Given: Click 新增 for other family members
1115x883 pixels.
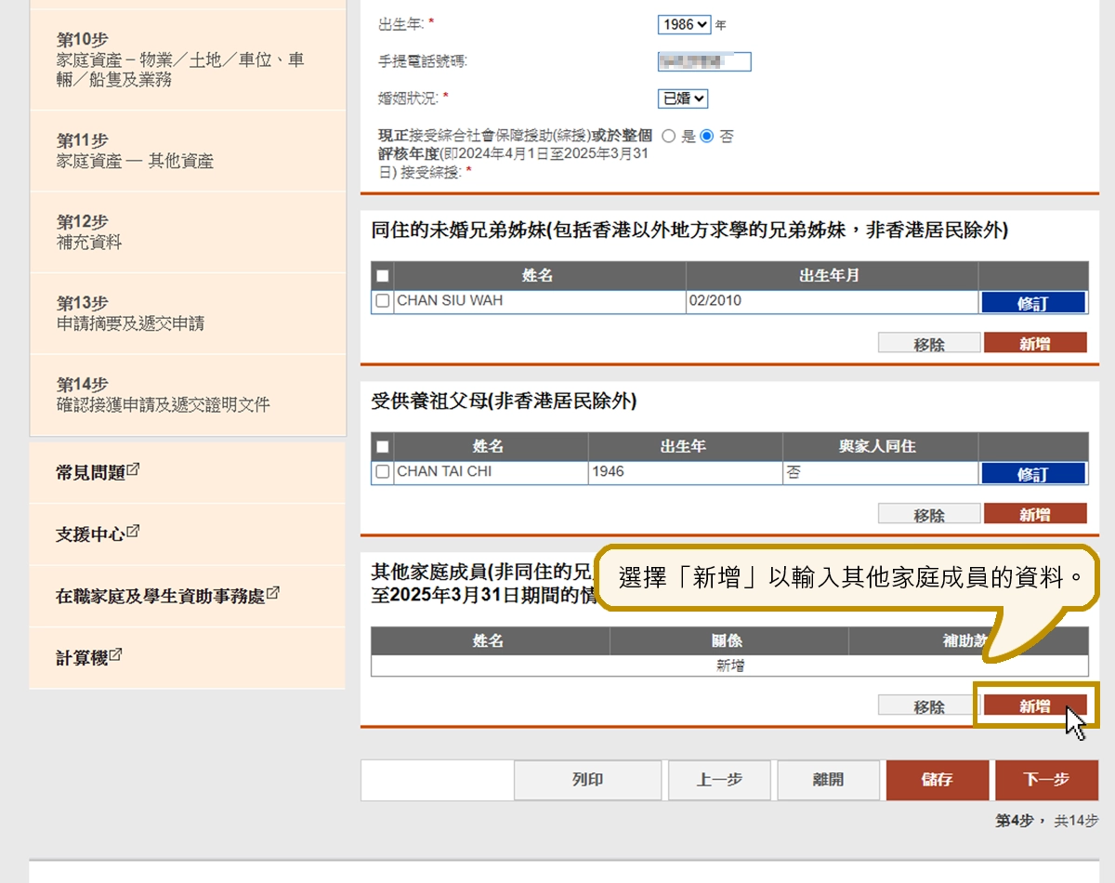Looking at the screenshot, I should click(1034, 707).
